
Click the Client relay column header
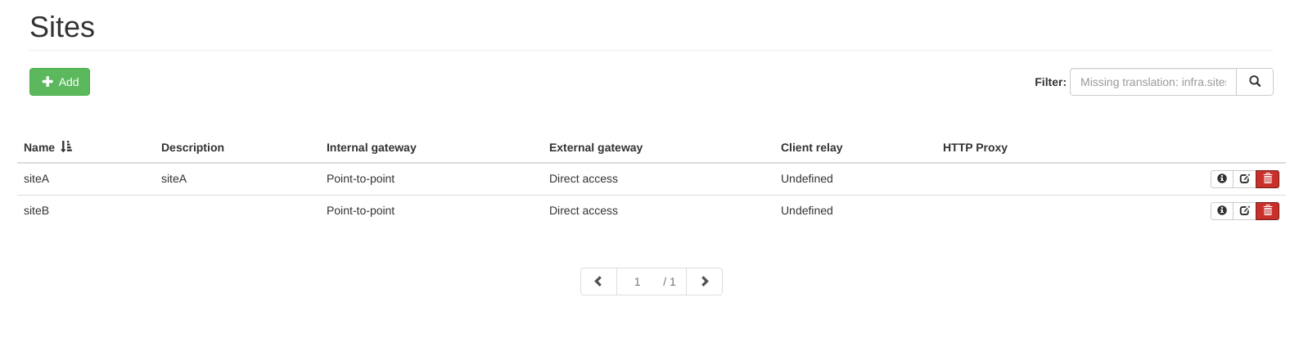811,147
